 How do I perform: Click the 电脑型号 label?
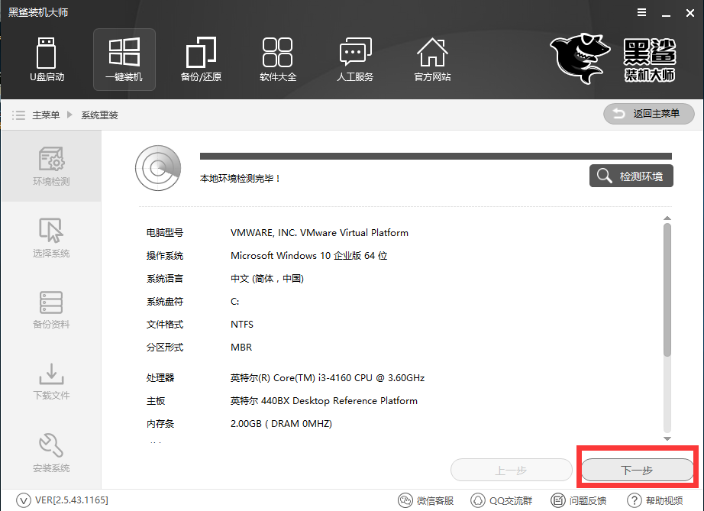click(165, 233)
